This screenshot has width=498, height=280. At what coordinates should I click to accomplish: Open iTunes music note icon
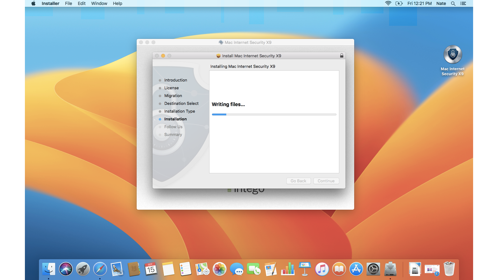click(x=322, y=269)
